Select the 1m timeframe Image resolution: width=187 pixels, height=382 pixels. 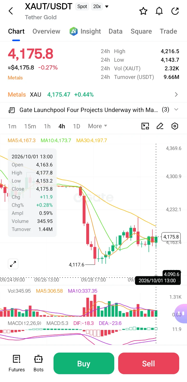(12, 126)
